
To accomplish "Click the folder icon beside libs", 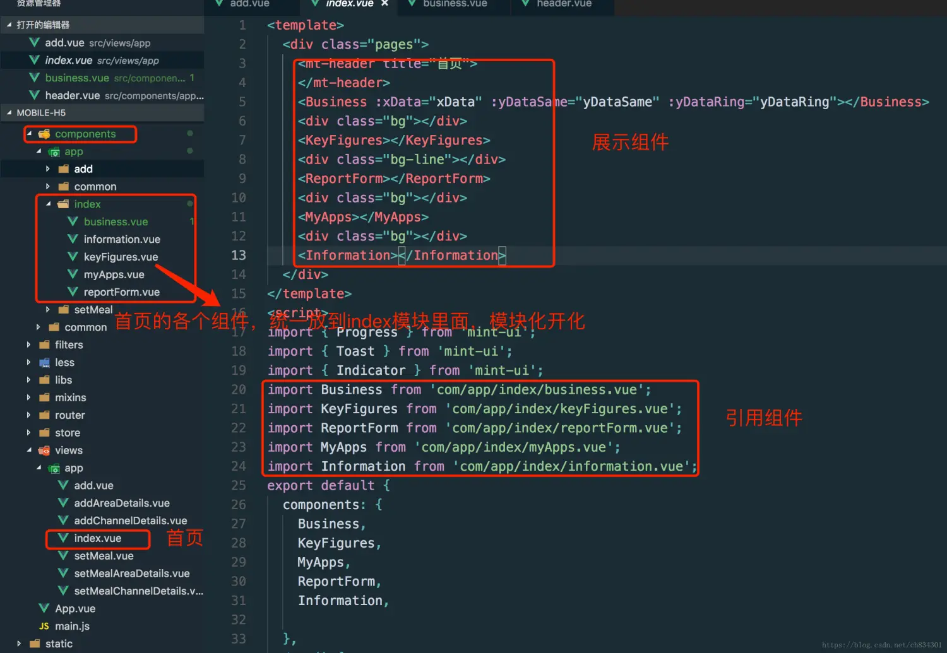I will [x=44, y=380].
